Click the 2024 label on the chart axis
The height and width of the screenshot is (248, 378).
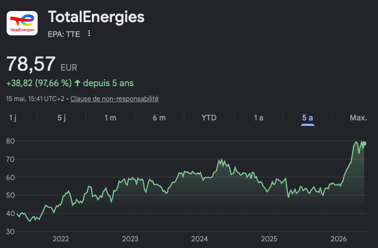(199, 239)
